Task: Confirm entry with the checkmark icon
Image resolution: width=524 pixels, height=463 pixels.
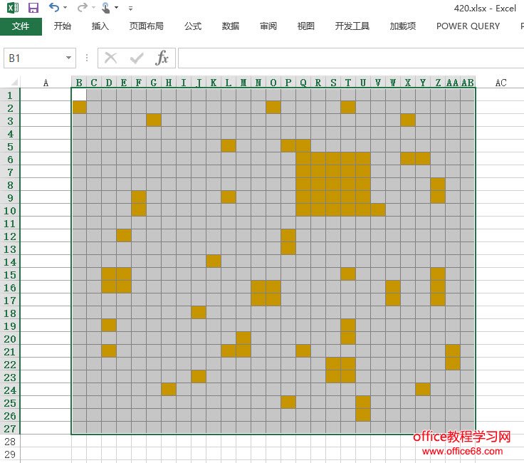Action: (x=137, y=58)
